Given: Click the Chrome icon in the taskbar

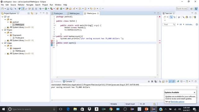Looking at the screenshot, I should point(111,109).
